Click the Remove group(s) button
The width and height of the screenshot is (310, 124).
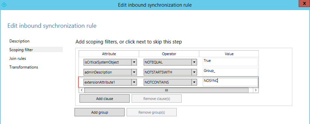point(152,112)
